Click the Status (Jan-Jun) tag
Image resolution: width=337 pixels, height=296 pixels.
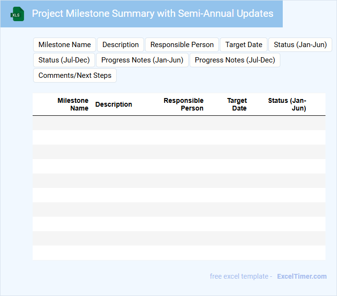tap(300, 45)
